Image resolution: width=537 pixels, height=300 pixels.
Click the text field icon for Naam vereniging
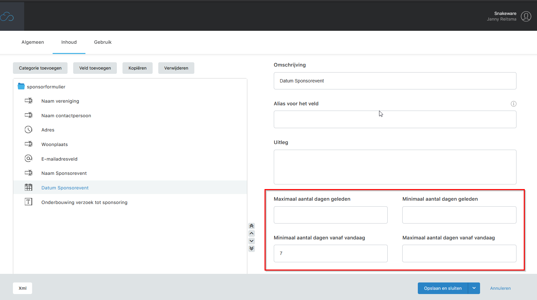tap(28, 101)
